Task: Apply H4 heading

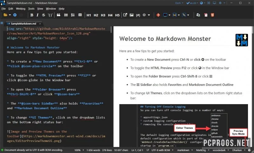Action: [110, 15]
